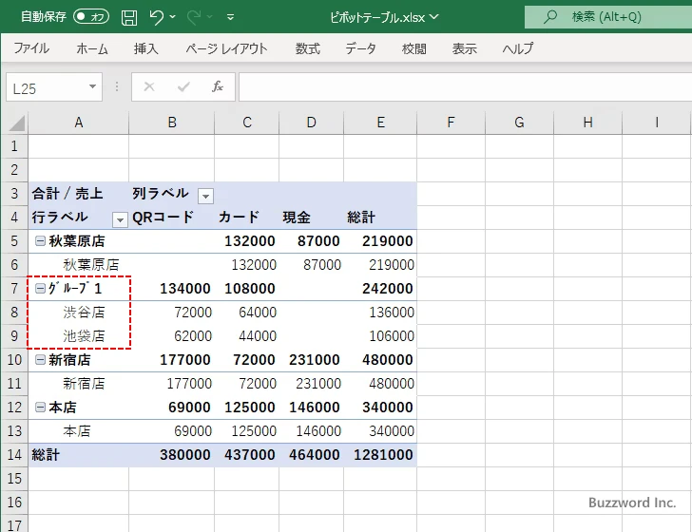Select column E header
Screen dimensions: 692x532
tap(380, 123)
